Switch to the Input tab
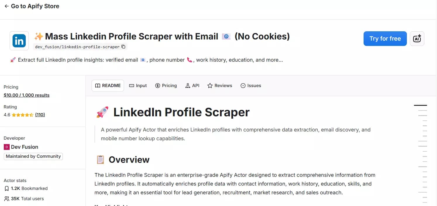Viewport: 437px width, 206px height. [x=138, y=85]
